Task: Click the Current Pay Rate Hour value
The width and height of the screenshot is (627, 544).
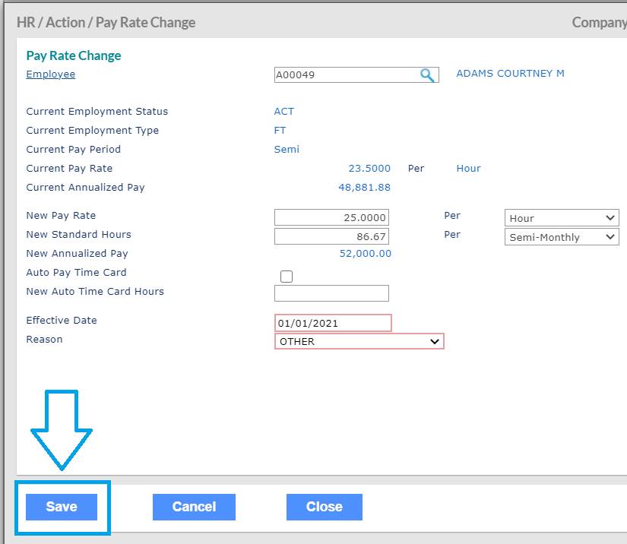Action: tap(468, 169)
